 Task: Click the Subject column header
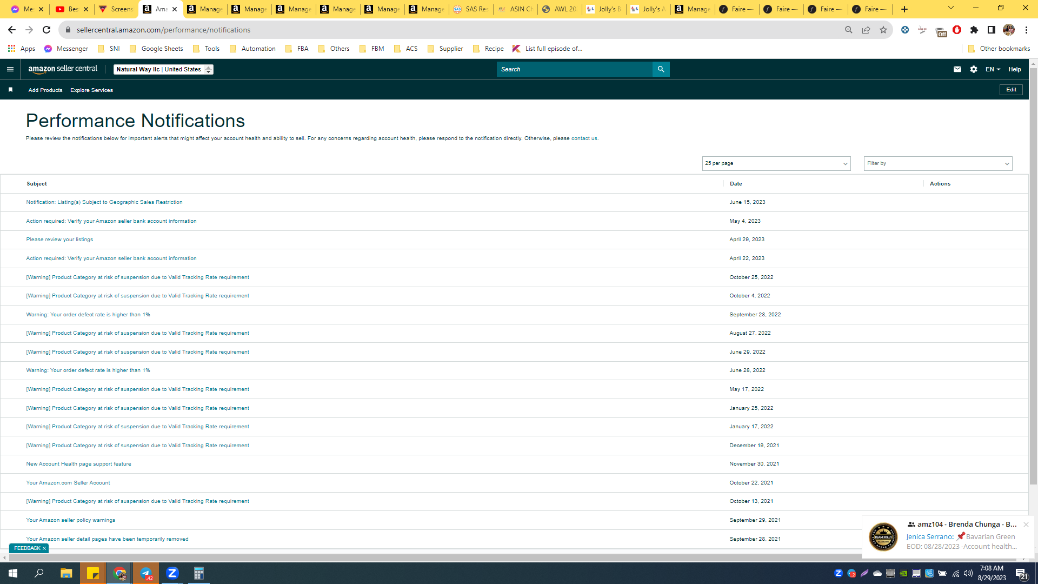point(37,184)
